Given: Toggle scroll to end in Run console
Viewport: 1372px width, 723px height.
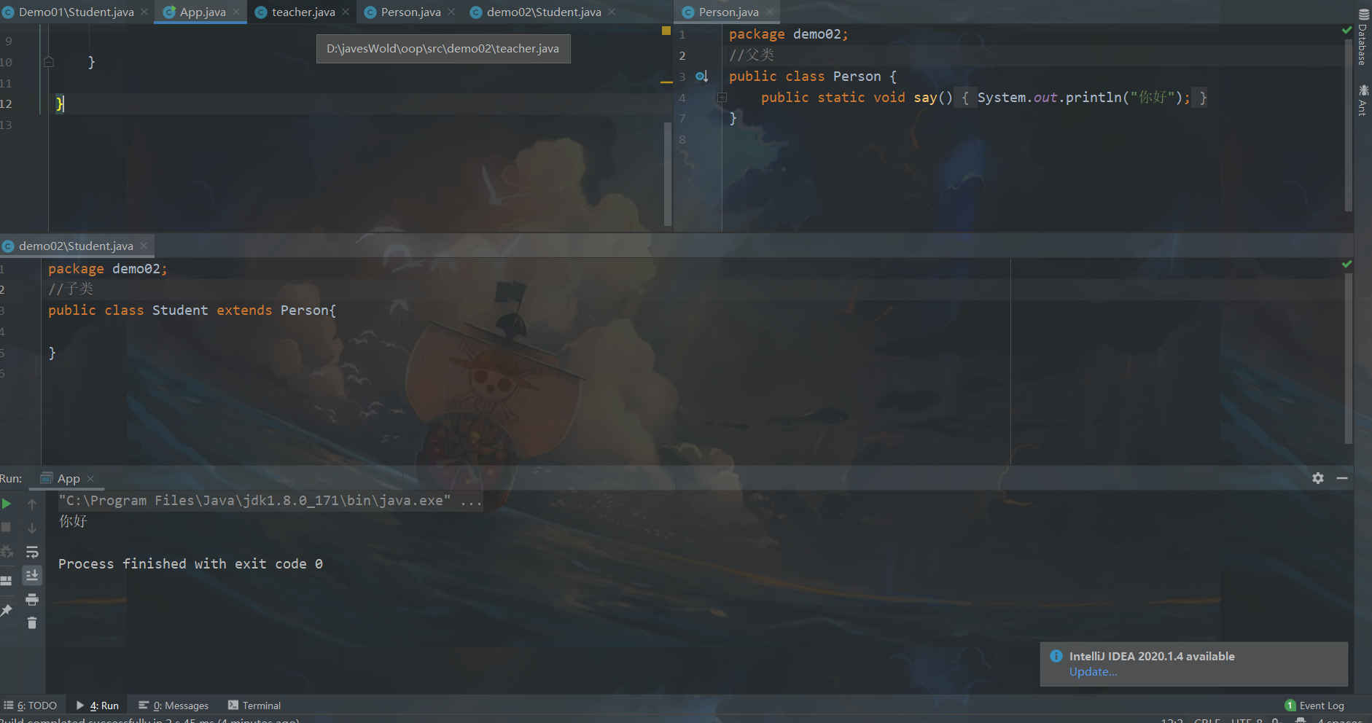Looking at the screenshot, I should (x=32, y=576).
